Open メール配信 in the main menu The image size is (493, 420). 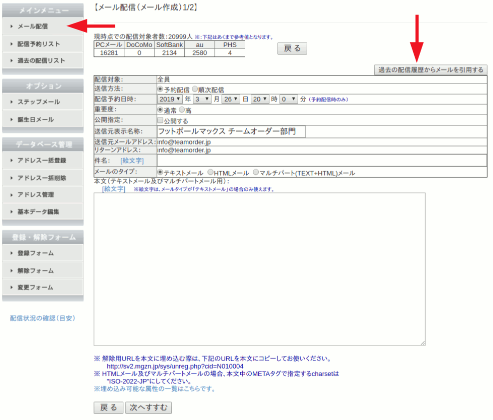click(x=33, y=26)
